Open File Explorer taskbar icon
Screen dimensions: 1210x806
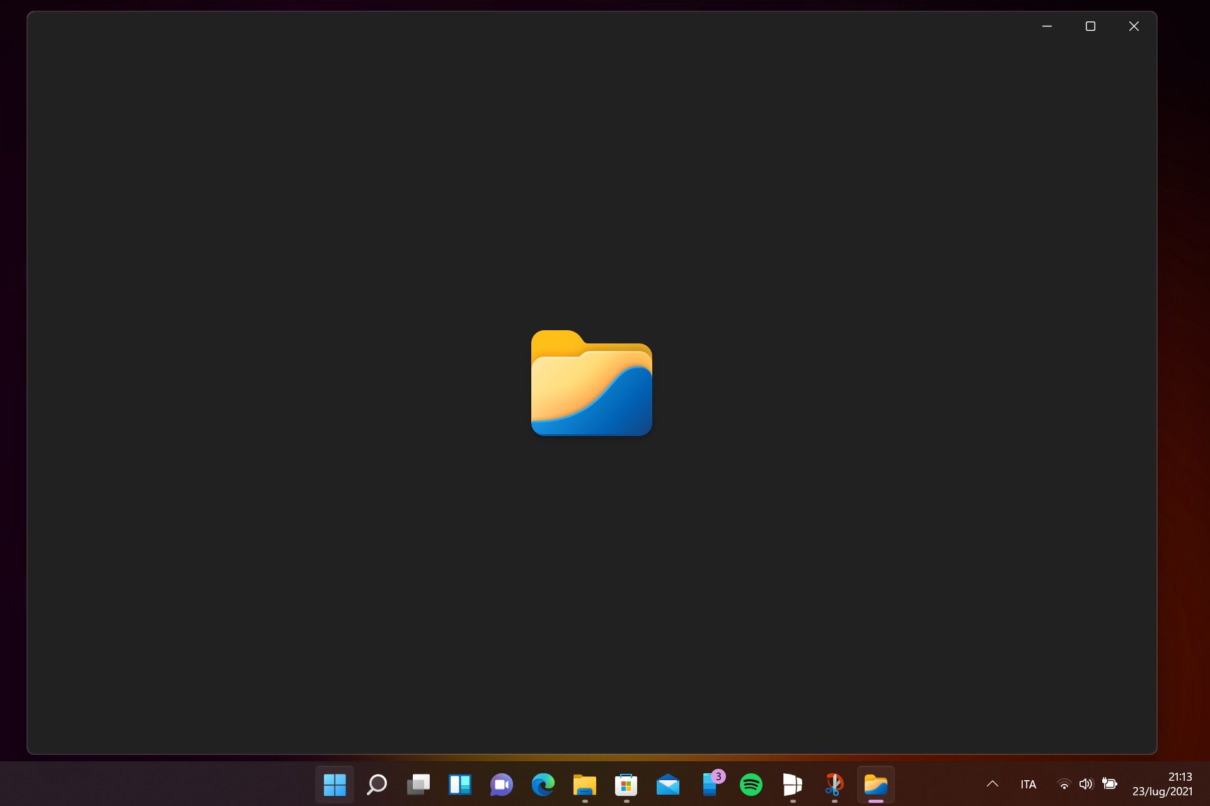(584, 785)
